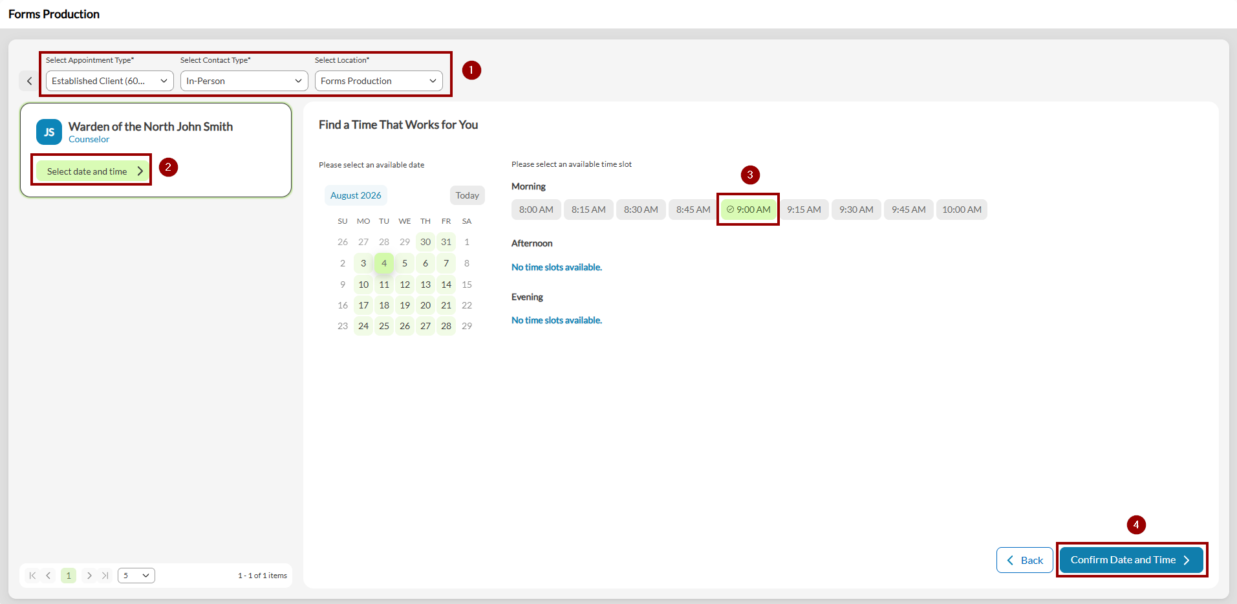The width and height of the screenshot is (1237, 604).
Task: Open the In-Person contact type dropdown
Action: 244,81
